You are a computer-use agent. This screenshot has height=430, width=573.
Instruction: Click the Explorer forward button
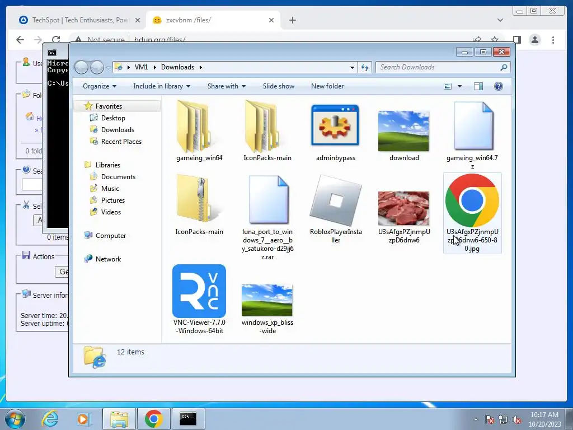97,67
